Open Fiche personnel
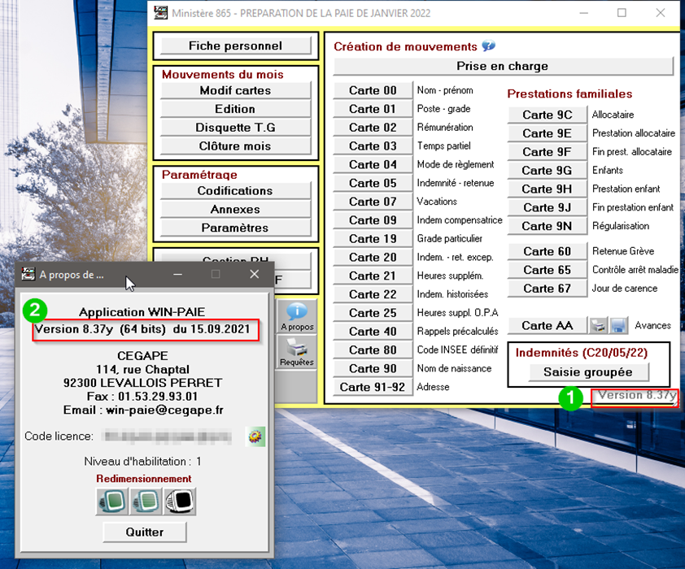 pos(235,46)
